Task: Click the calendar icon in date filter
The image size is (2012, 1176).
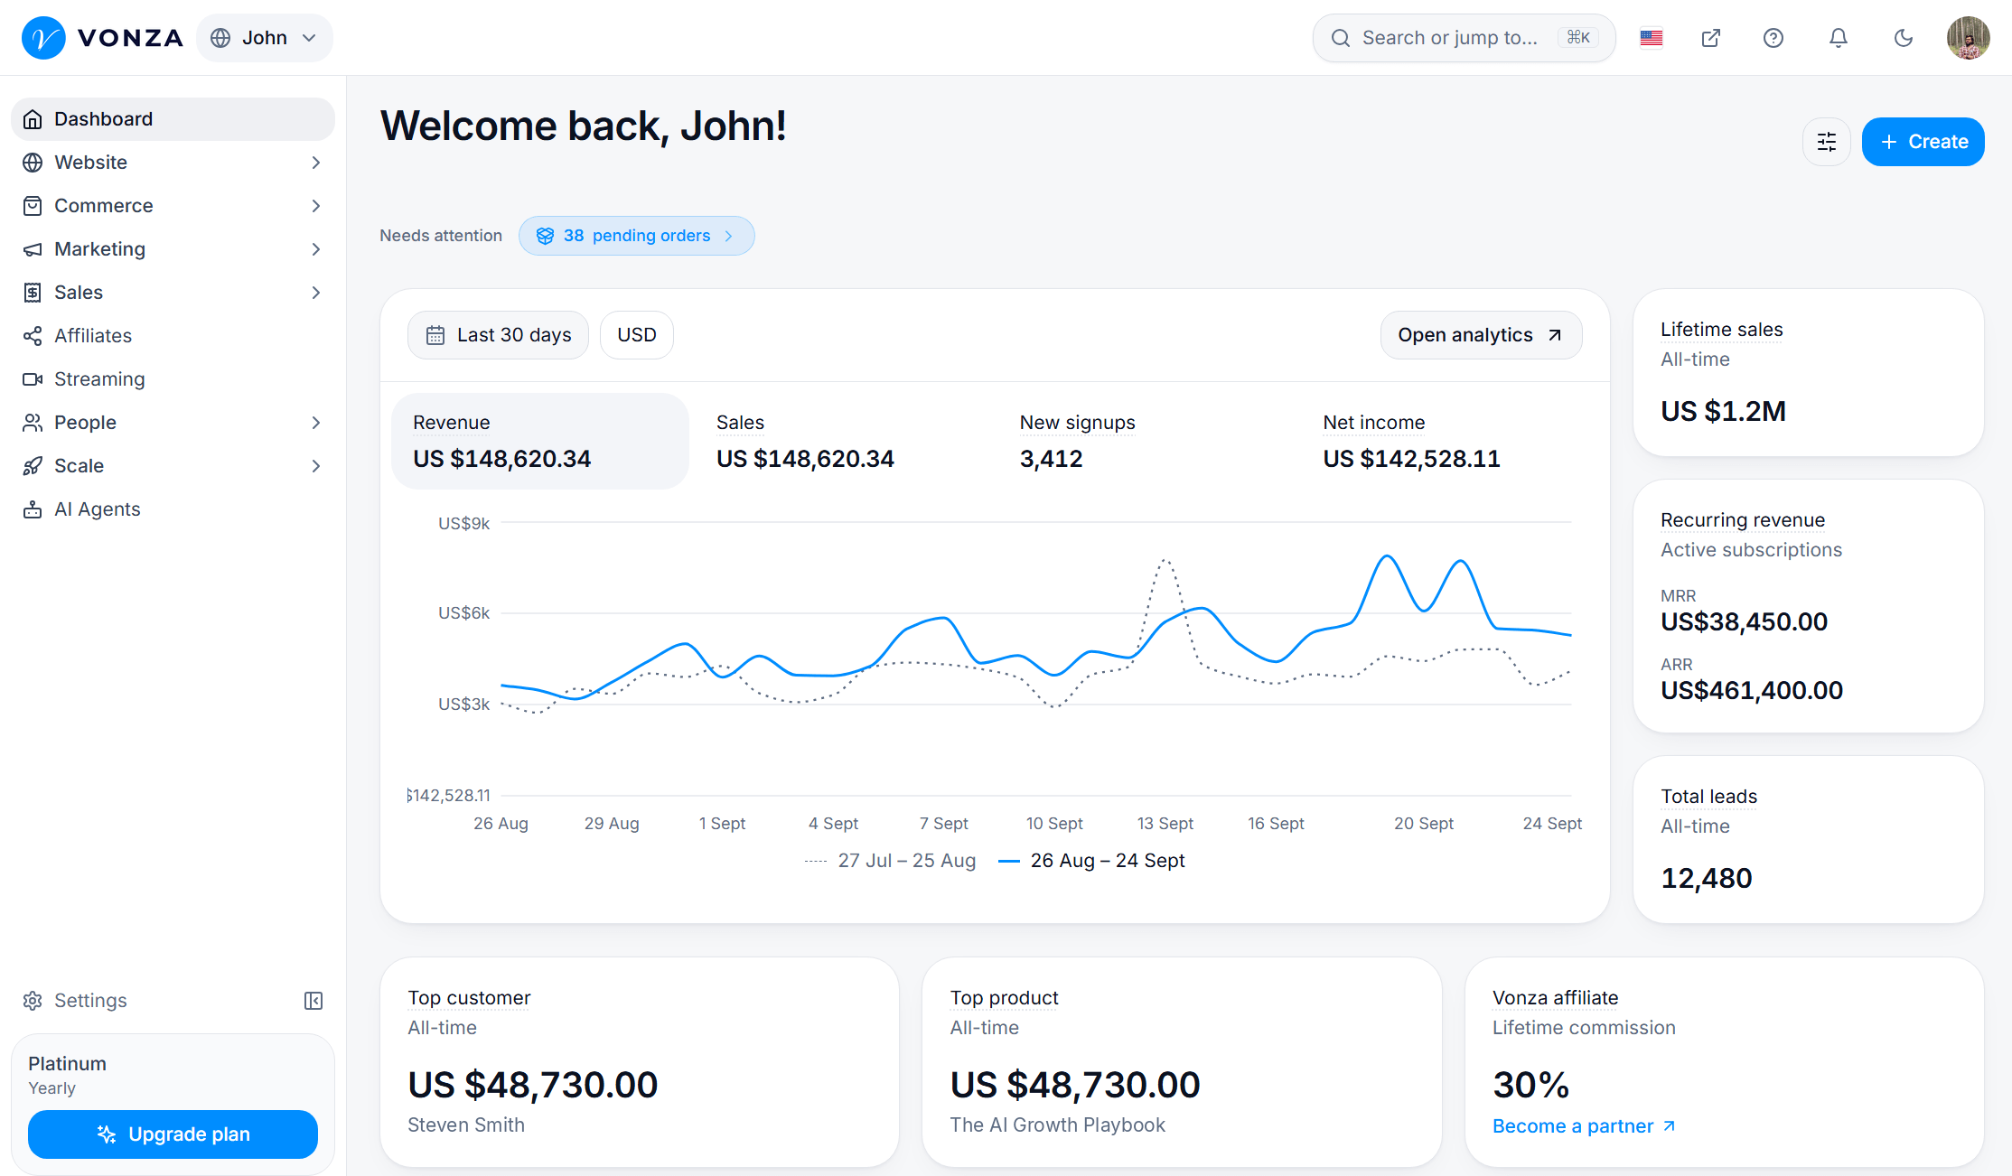Action: click(435, 335)
